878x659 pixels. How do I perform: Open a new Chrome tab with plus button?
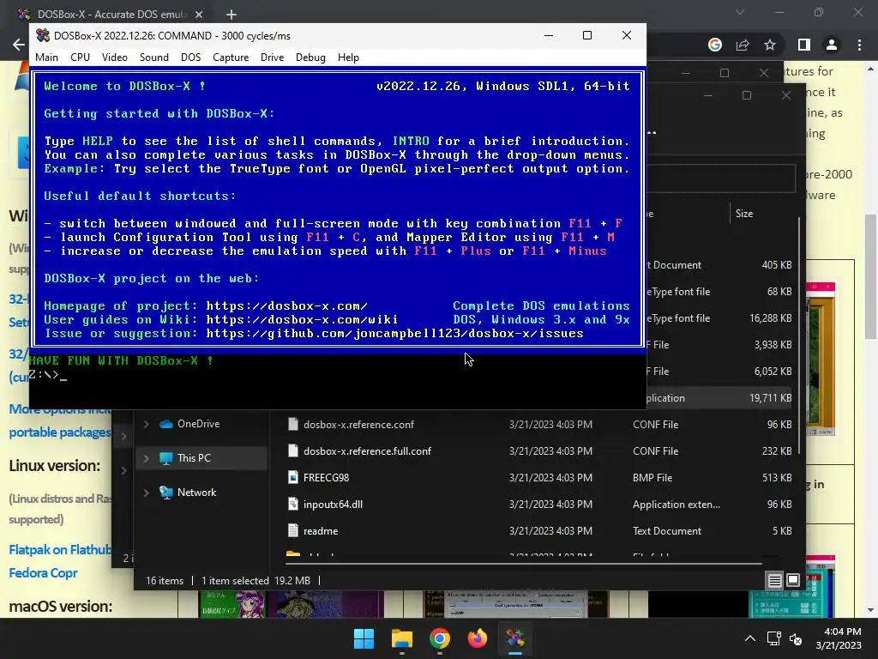pos(232,14)
